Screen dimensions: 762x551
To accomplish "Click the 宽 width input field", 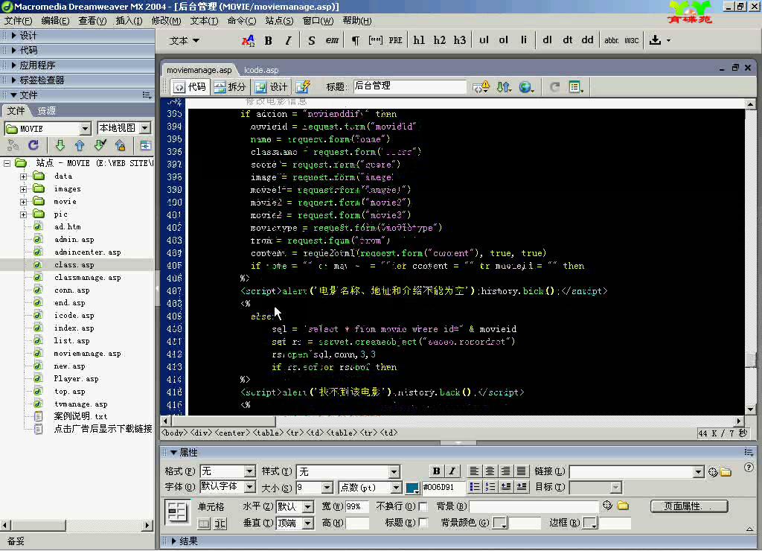I will click(356, 507).
